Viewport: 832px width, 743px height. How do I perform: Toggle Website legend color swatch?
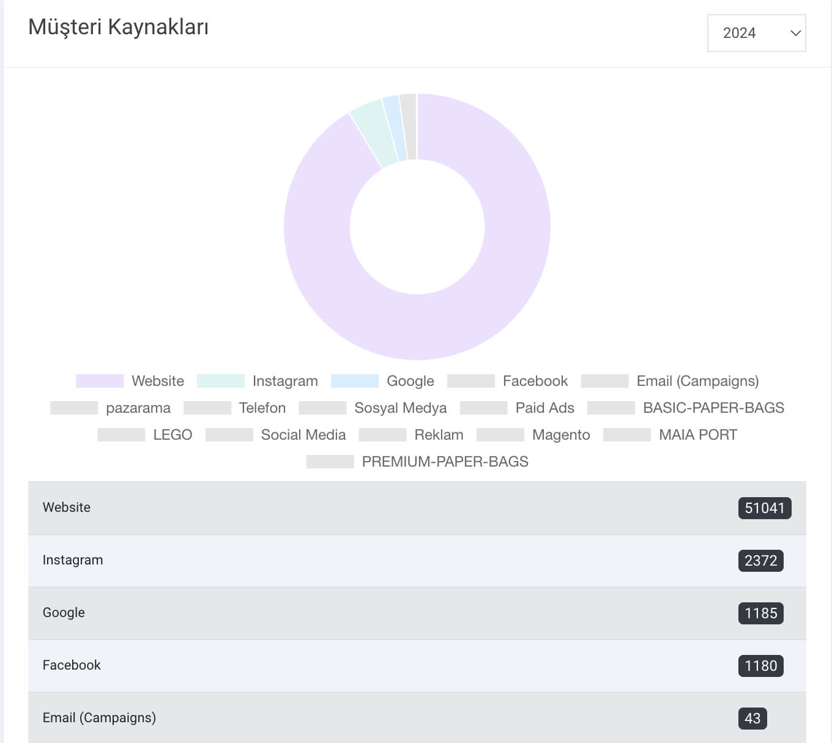tap(100, 381)
